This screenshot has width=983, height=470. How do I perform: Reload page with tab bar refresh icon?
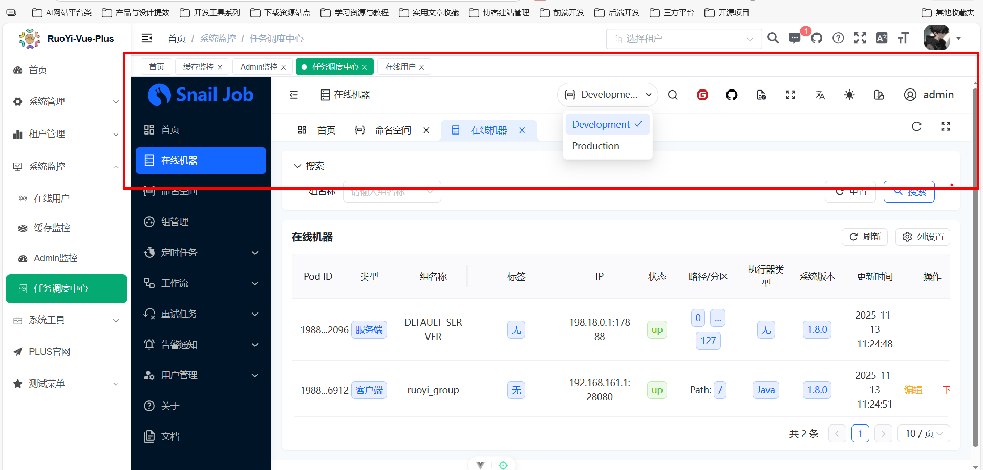click(x=916, y=126)
